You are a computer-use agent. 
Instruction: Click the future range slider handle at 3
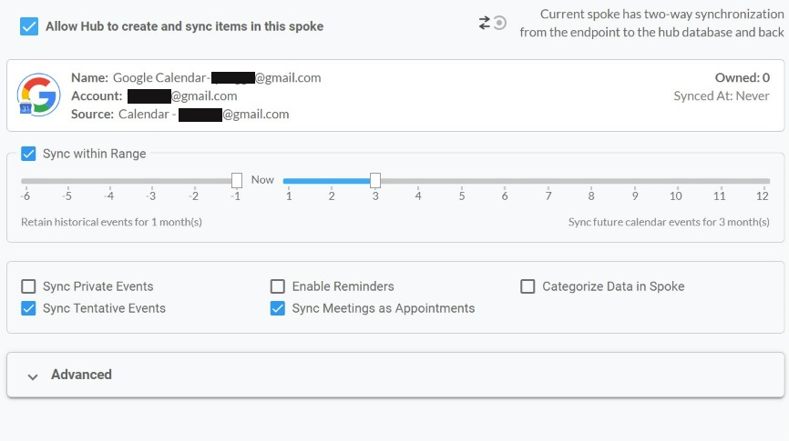tap(374, 180)
